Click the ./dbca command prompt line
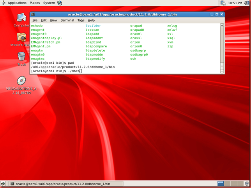The height and width of the screenshot is (188, 251). 56,71
